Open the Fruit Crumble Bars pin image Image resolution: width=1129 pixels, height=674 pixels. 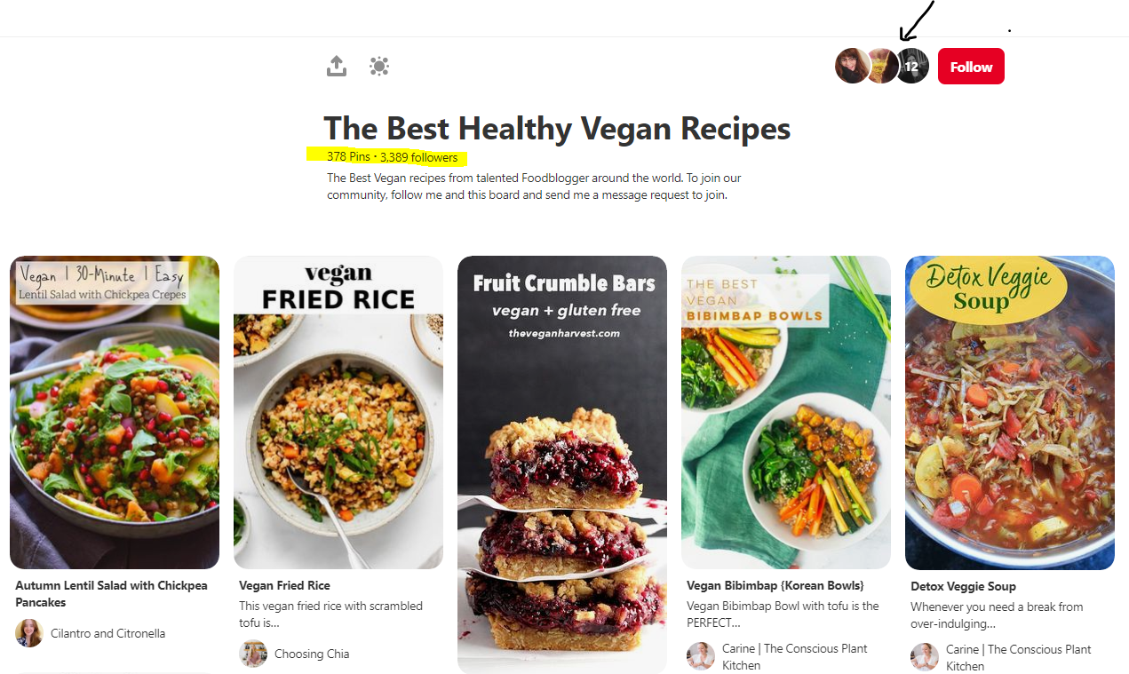click(x=562, y=464)
